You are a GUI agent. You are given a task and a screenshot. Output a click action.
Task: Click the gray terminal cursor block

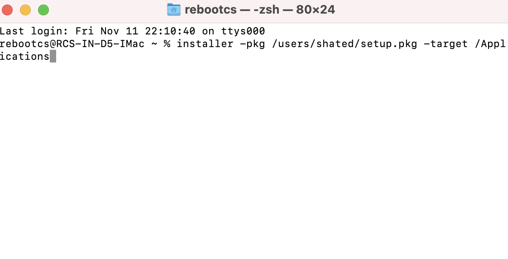[x=53, y=56]
